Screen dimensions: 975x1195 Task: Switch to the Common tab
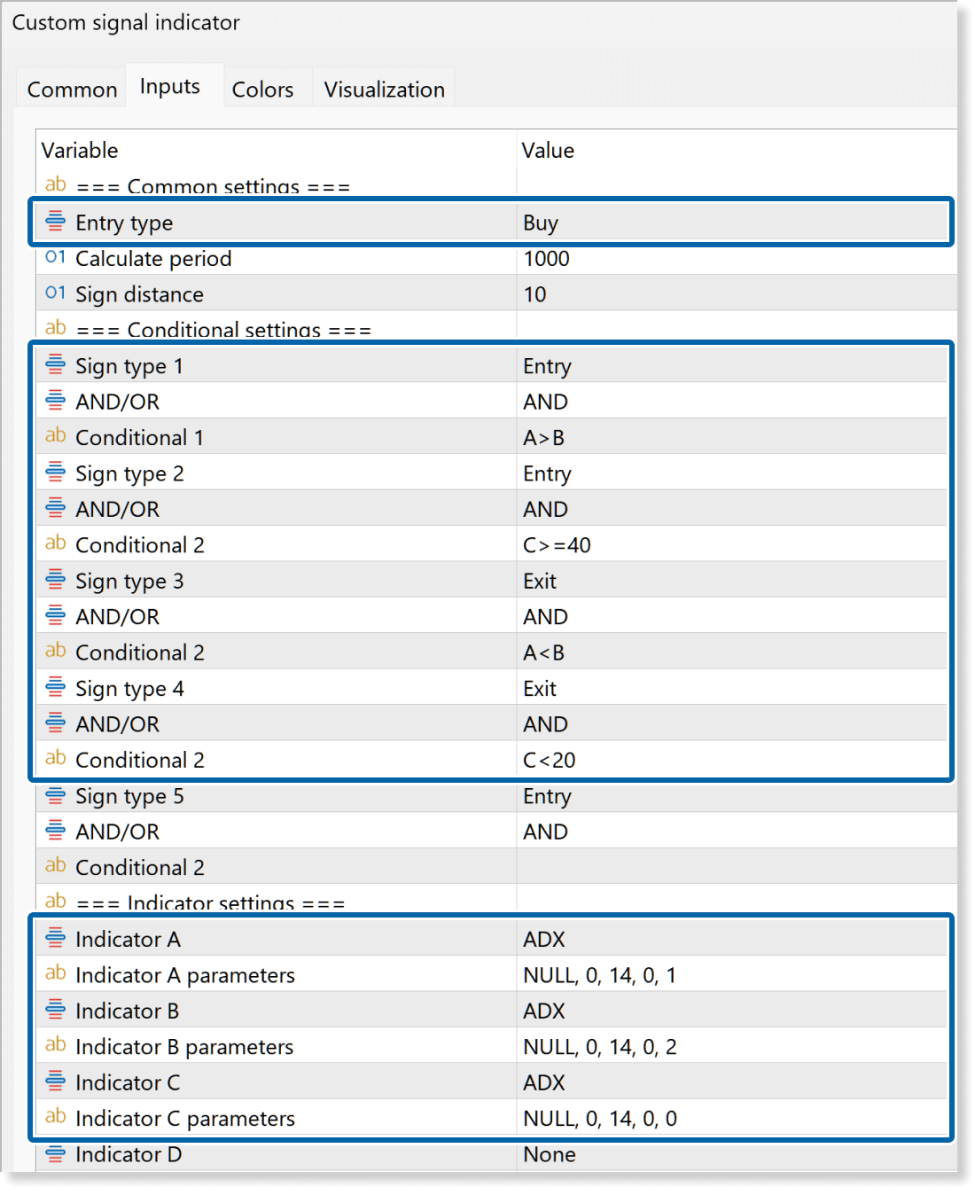(72, 90)
